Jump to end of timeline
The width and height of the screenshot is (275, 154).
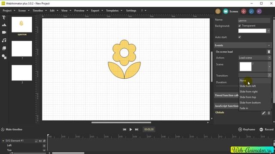click(x=137, y=129)
